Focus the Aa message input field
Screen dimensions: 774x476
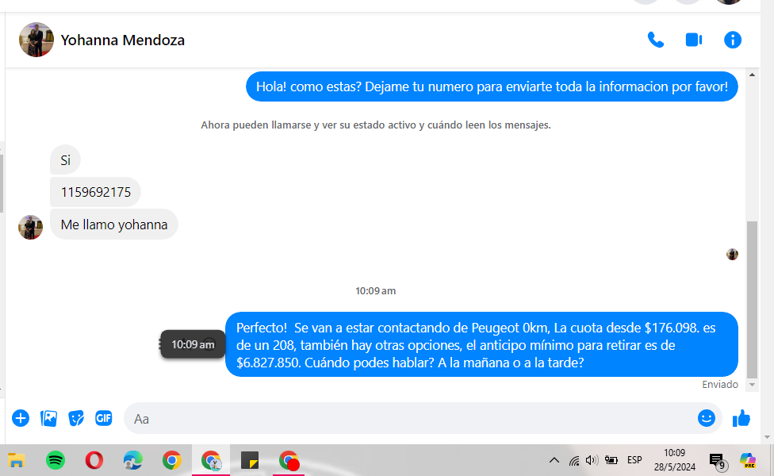click(410, 419)
